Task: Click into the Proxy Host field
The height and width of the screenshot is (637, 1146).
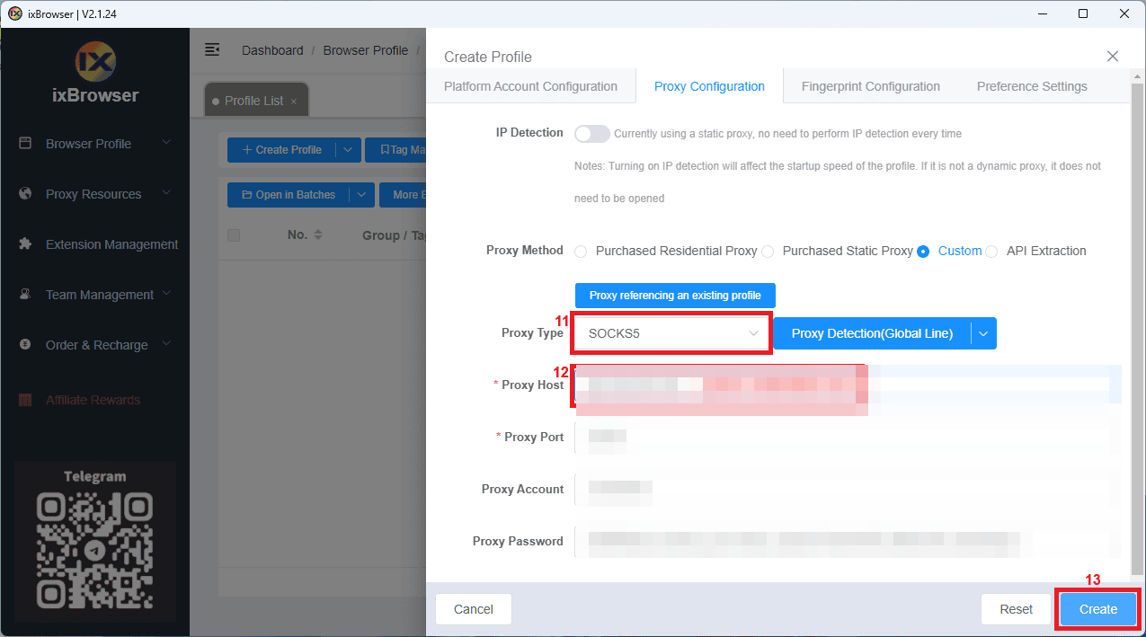Action: [x=848, y=385]
